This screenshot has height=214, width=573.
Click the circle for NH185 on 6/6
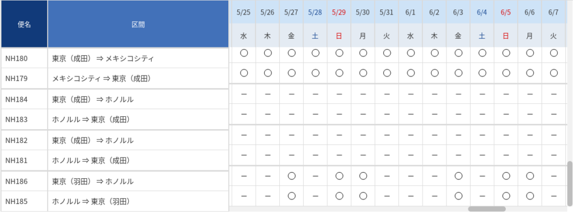(530, 196)
